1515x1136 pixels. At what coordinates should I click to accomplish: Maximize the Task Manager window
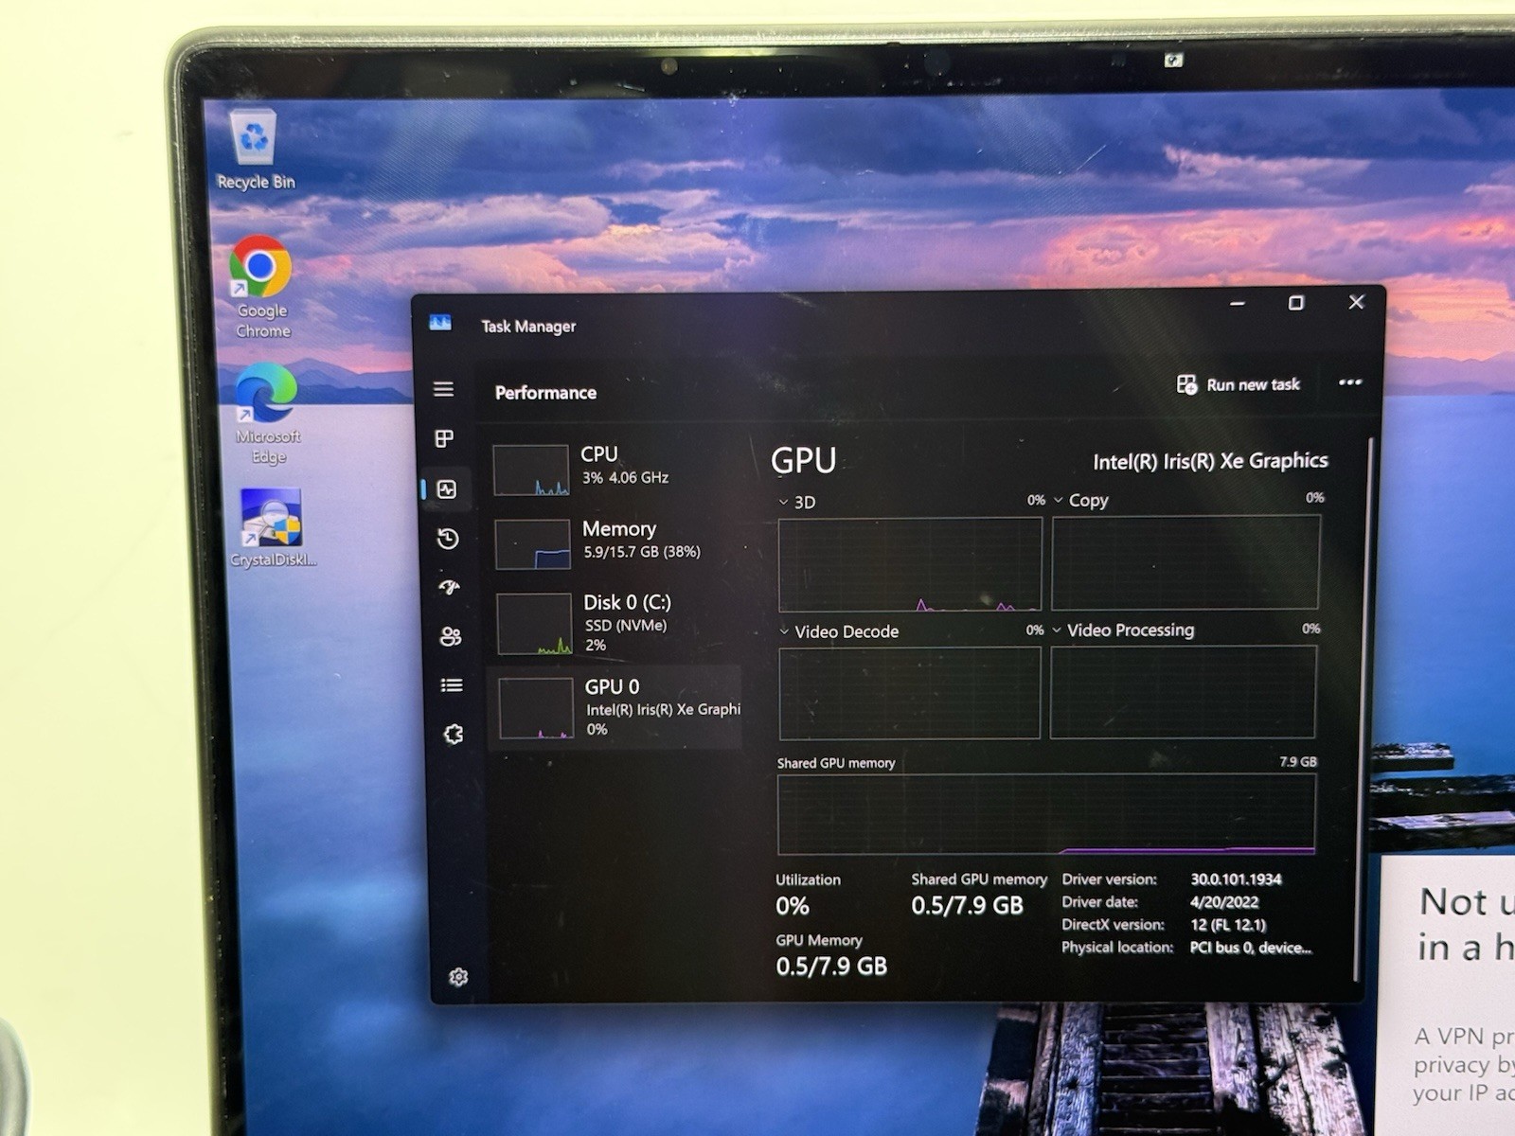pos(1296,302)
